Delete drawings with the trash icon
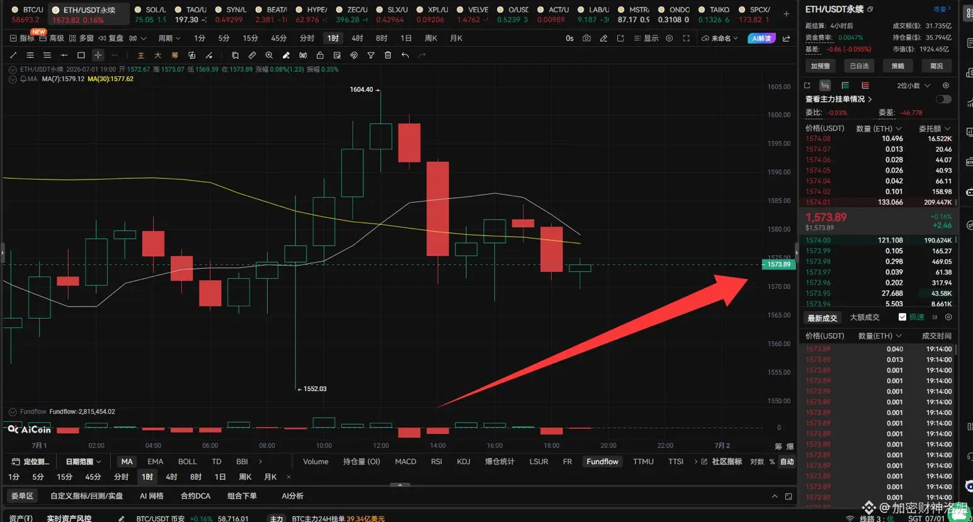 pos(388,55)
